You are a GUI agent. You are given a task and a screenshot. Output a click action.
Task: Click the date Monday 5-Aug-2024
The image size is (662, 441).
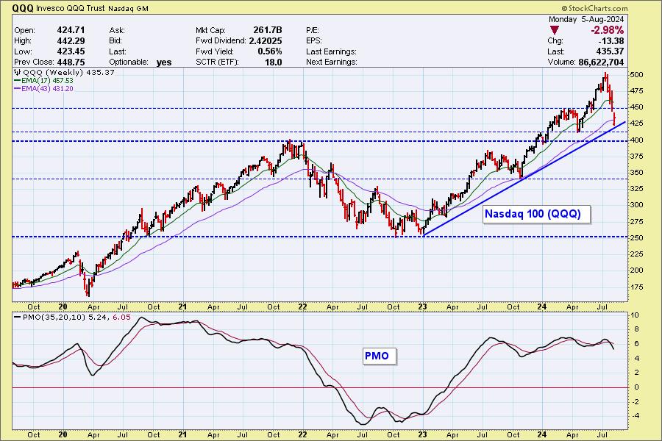click(x=586, y=19)
